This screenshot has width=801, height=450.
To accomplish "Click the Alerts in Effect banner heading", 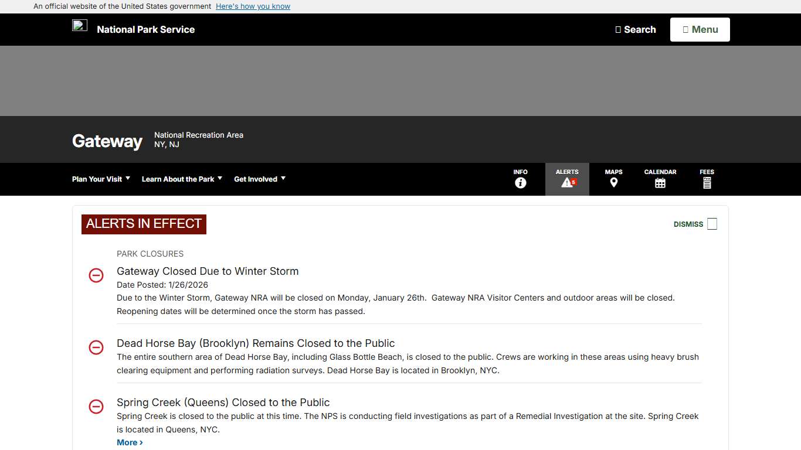I will click(x=144, y=224).
